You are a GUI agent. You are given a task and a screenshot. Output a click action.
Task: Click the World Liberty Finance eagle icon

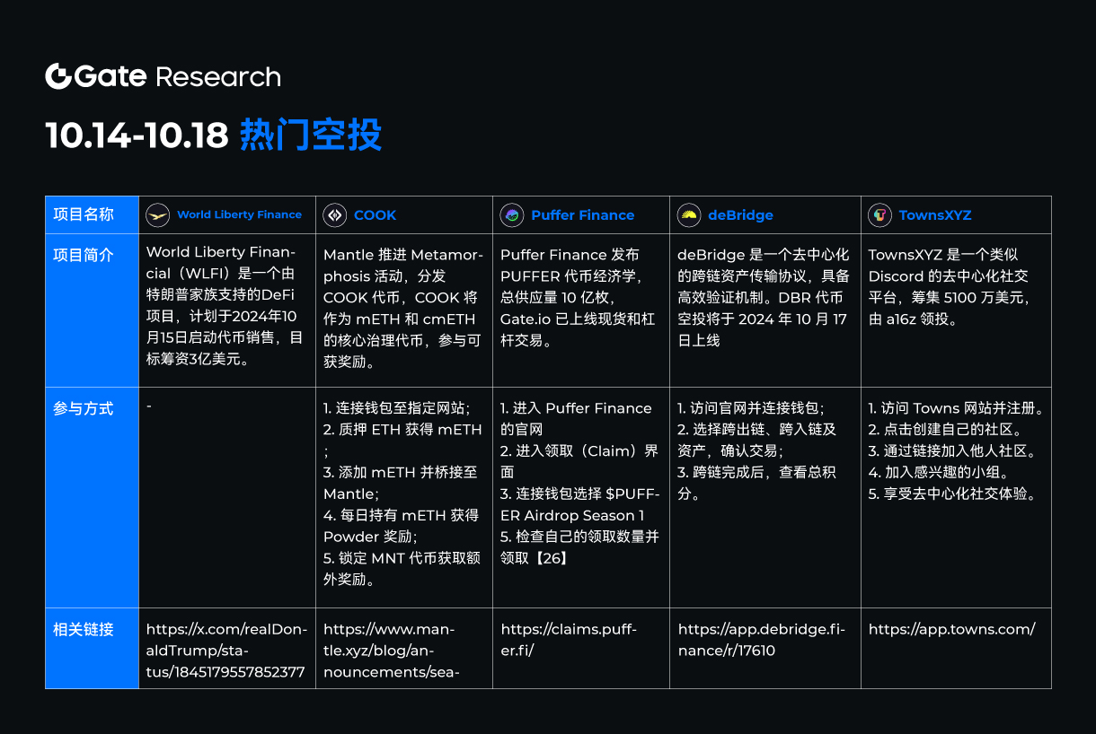158,215
